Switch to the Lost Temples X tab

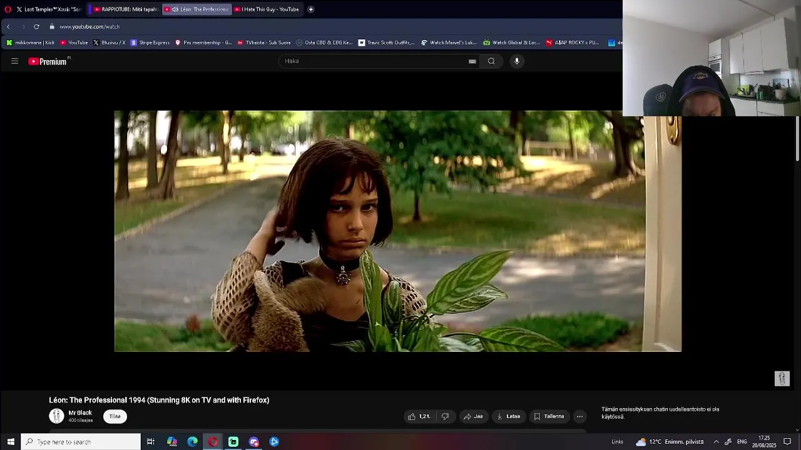[49, 9]
